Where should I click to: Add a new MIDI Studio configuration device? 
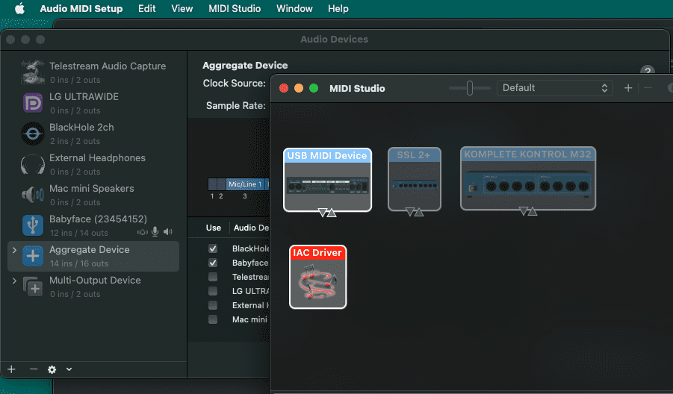pyautogui.click(x=628, y=88)
